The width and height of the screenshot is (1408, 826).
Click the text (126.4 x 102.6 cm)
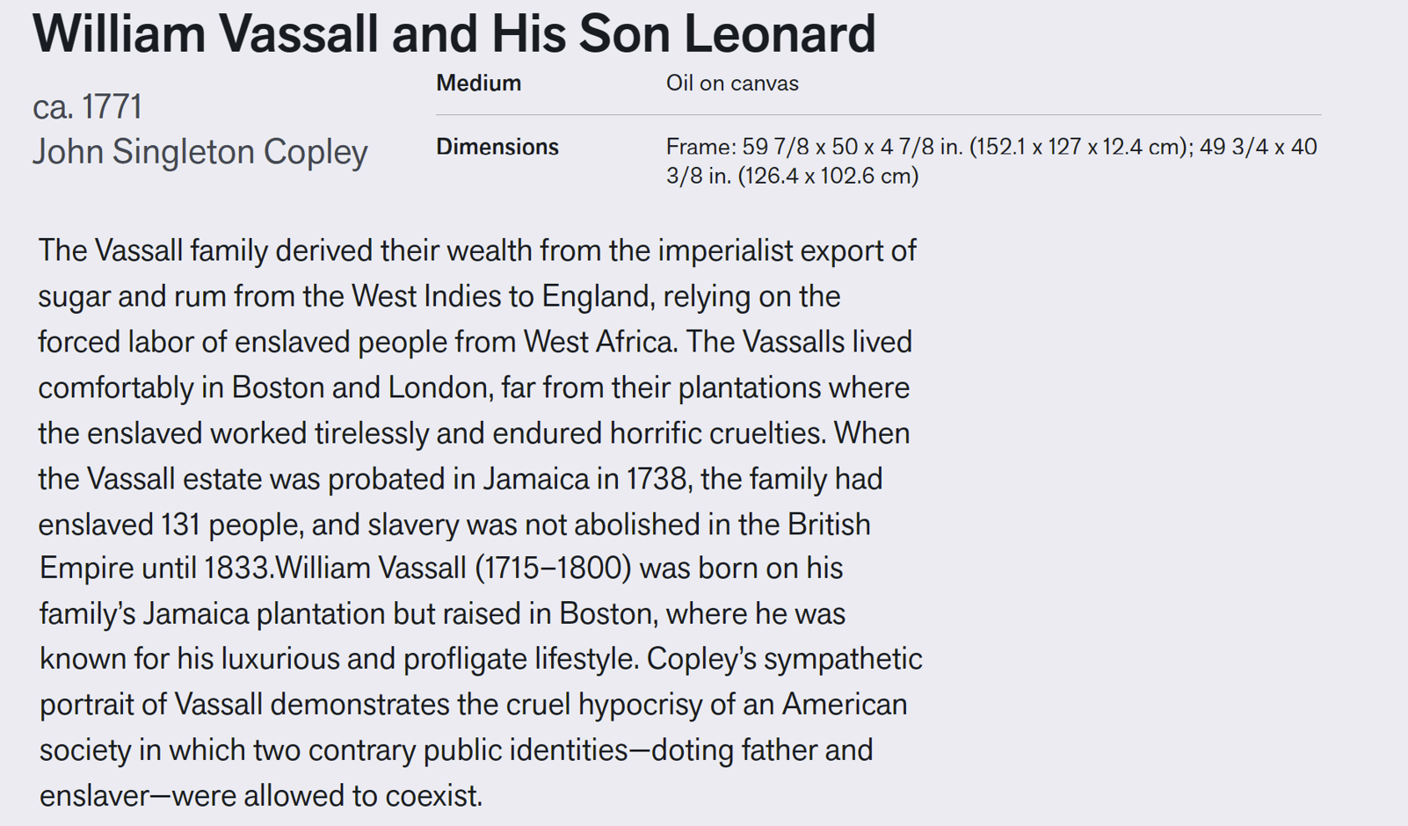click(829, 176)
